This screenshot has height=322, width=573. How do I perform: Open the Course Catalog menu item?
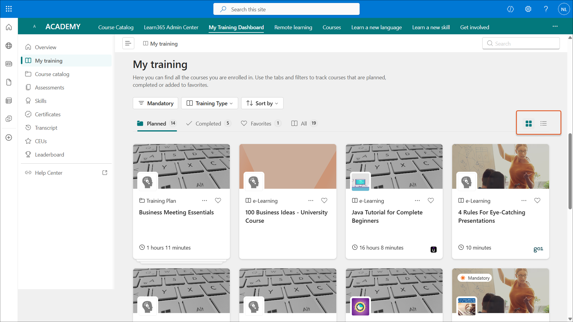(x=116, y=27)
